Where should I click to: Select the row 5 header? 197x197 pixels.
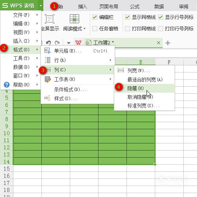click(x=6, y=98)
